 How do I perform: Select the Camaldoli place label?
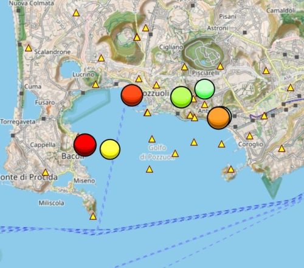281,10
